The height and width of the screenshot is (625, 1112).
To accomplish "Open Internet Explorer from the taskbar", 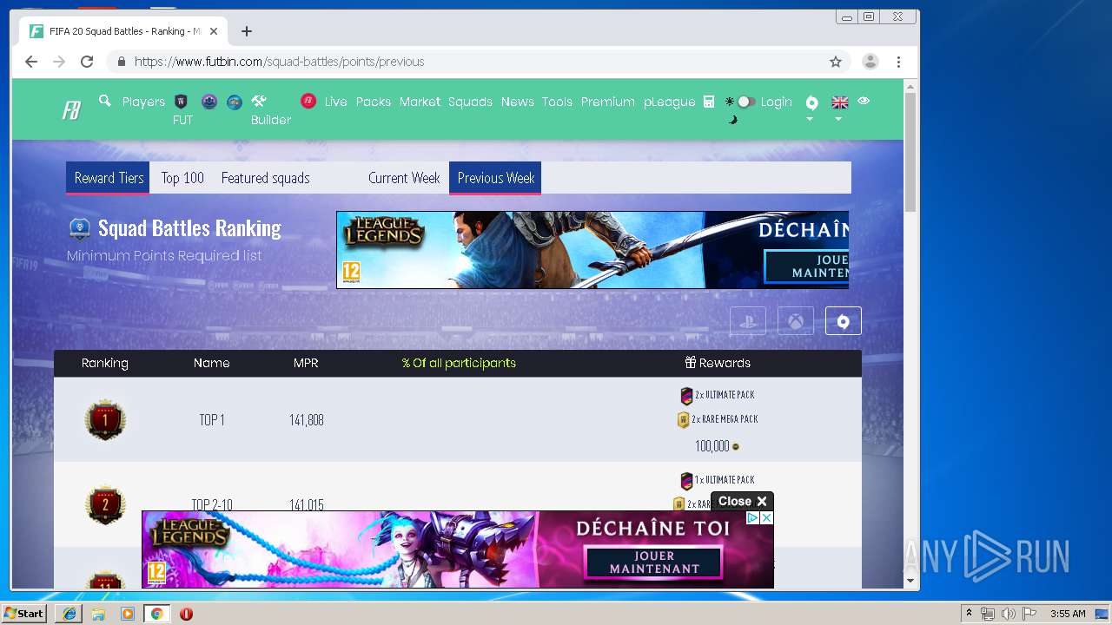I will click(69, 614).
